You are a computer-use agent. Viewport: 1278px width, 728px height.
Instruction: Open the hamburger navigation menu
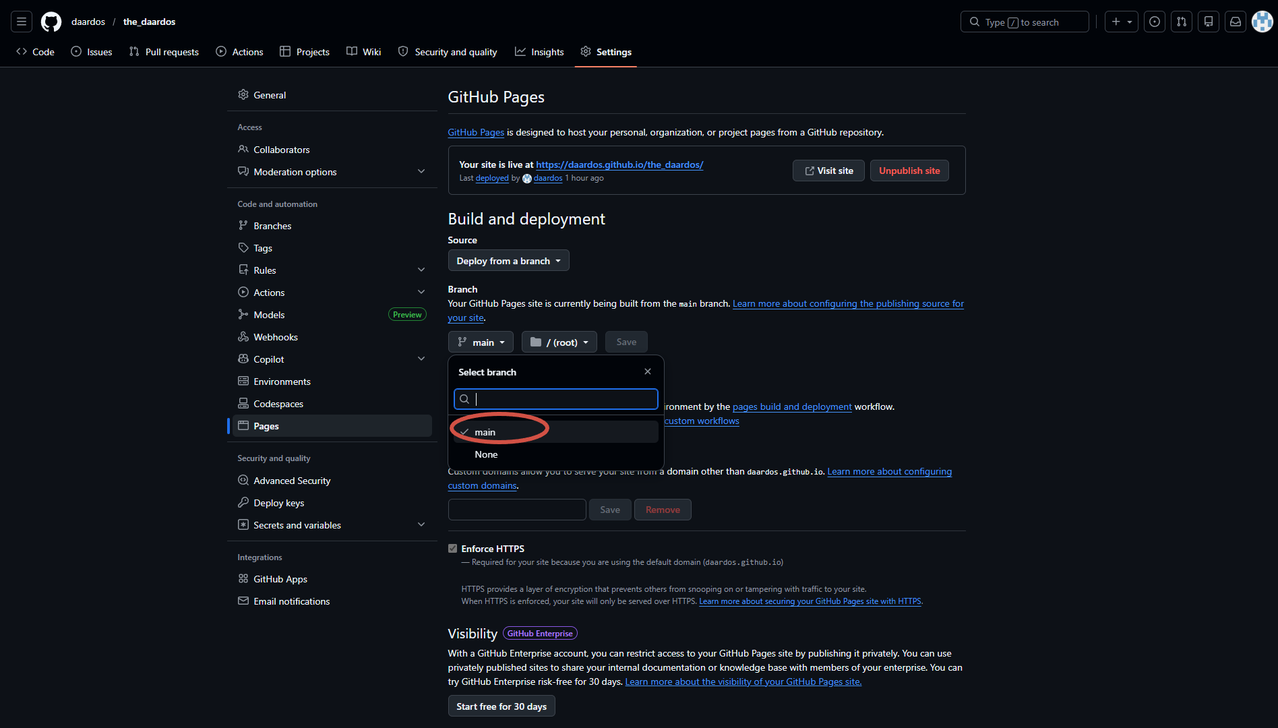(x=22, y=22)
